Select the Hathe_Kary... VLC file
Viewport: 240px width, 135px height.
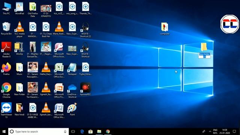tap(46, 69)
